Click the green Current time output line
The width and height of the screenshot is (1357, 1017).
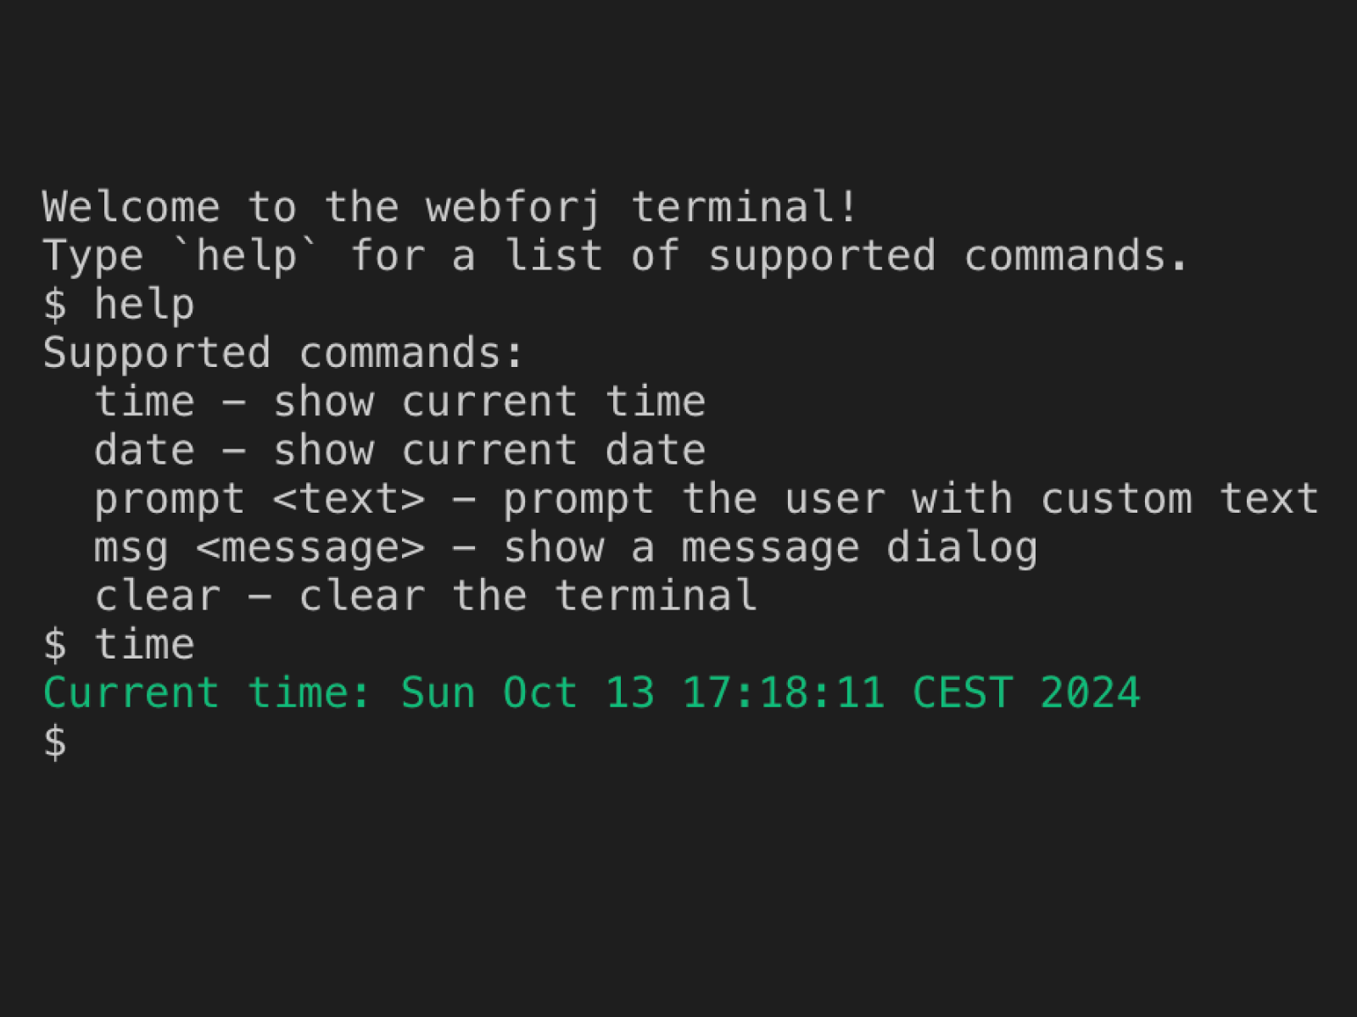coord(591,693)
